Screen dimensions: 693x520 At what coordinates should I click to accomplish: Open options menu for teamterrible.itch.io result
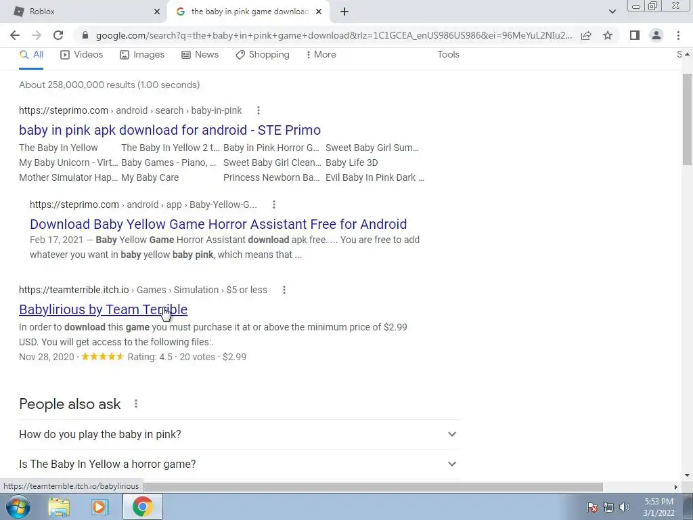coord(284,290)
